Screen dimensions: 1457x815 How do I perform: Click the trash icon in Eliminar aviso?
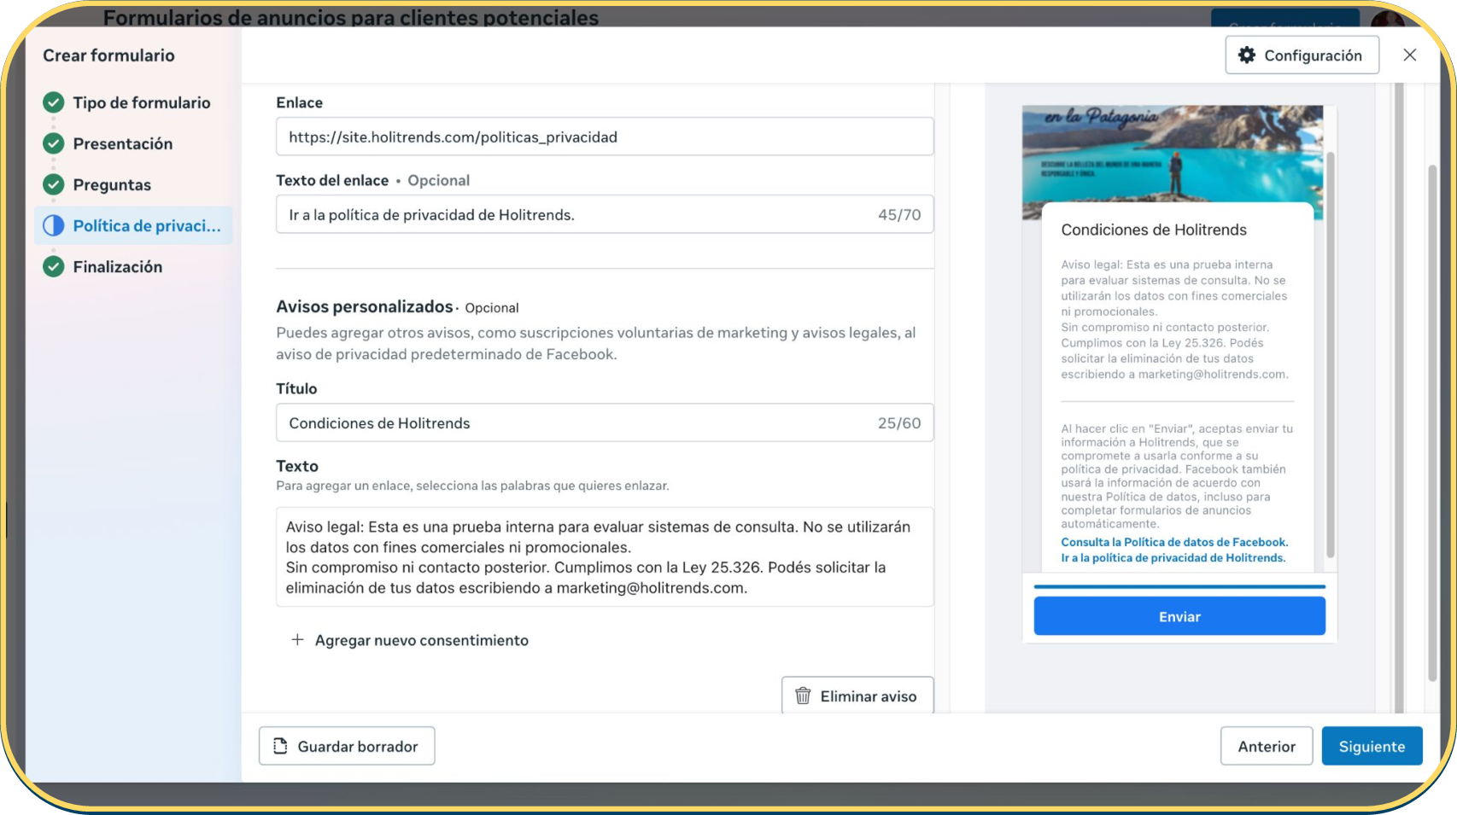pos(803,696)
